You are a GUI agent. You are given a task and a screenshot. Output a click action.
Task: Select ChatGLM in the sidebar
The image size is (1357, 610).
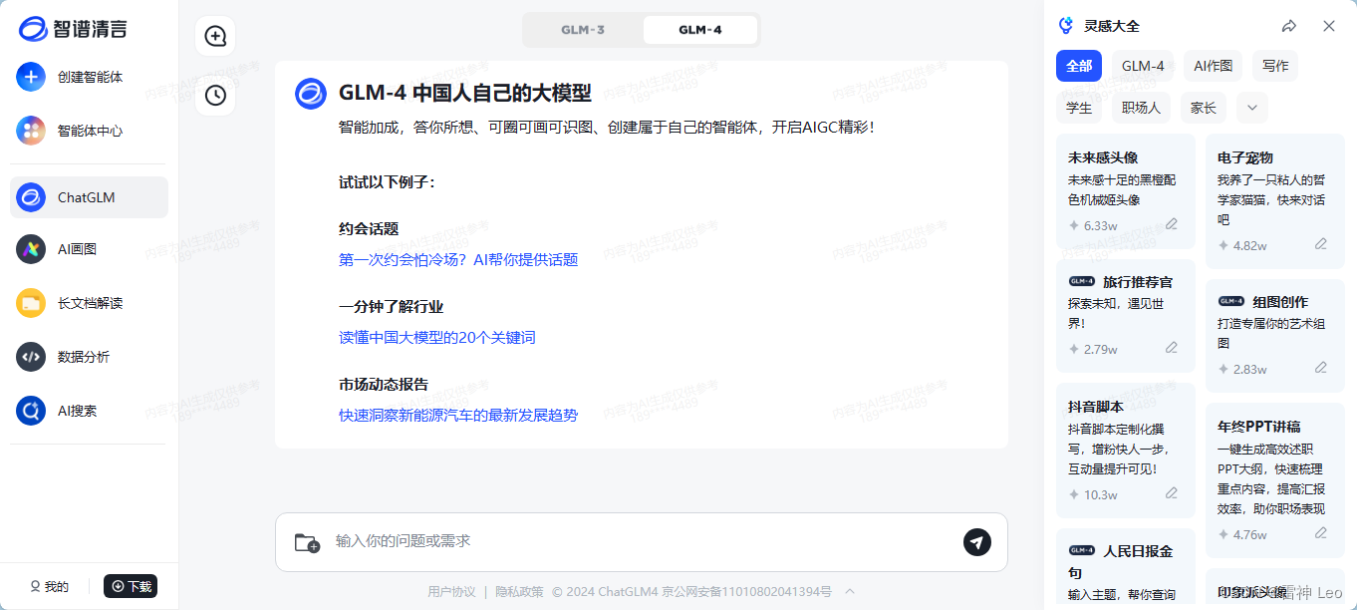pyautogui.click(x=89, y=197)
